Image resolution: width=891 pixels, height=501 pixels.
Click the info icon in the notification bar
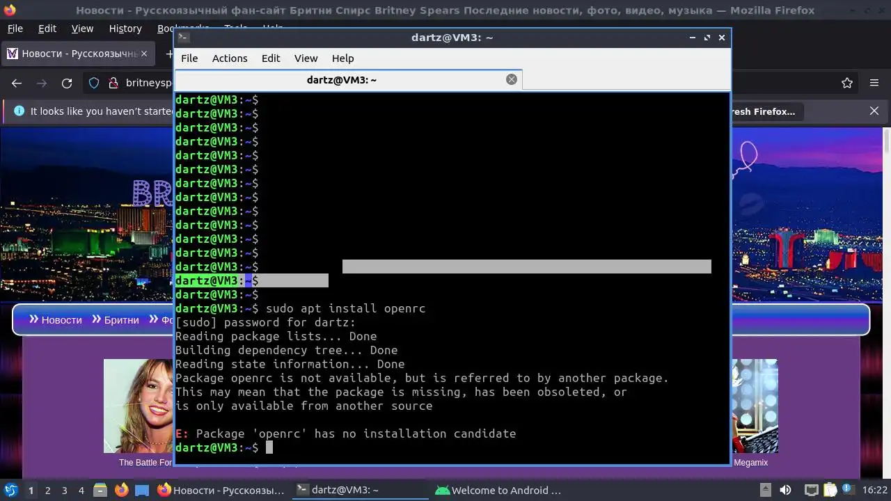pos(19,111)
